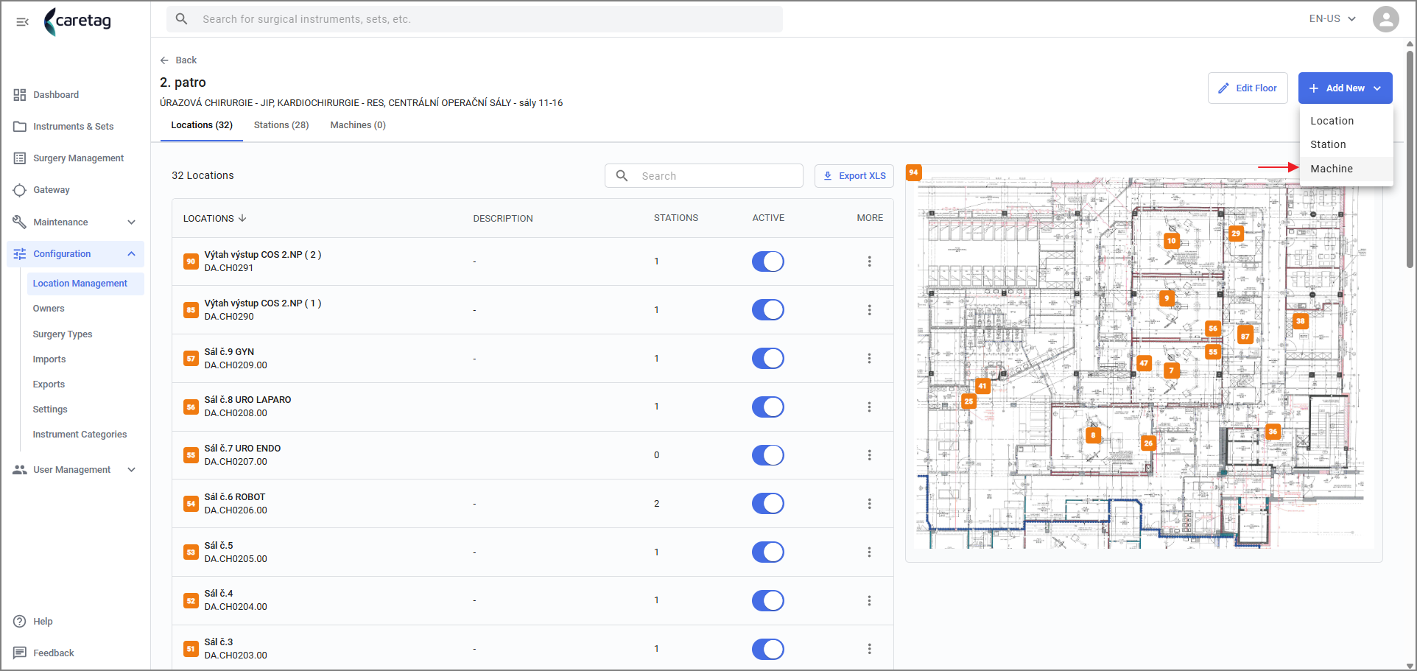Click the locations Search input field

click(704, 176)
